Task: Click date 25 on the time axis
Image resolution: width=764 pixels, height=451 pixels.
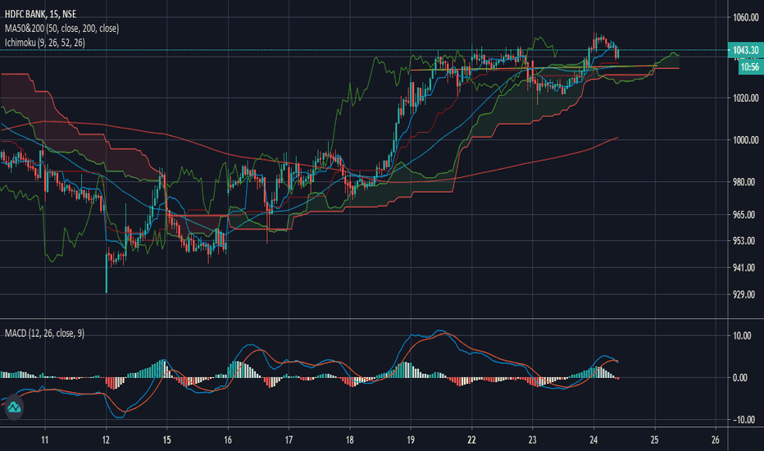Action: tap(654, 440)
